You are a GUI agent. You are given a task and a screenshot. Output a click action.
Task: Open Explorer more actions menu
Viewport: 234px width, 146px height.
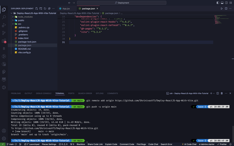(54, 8)
